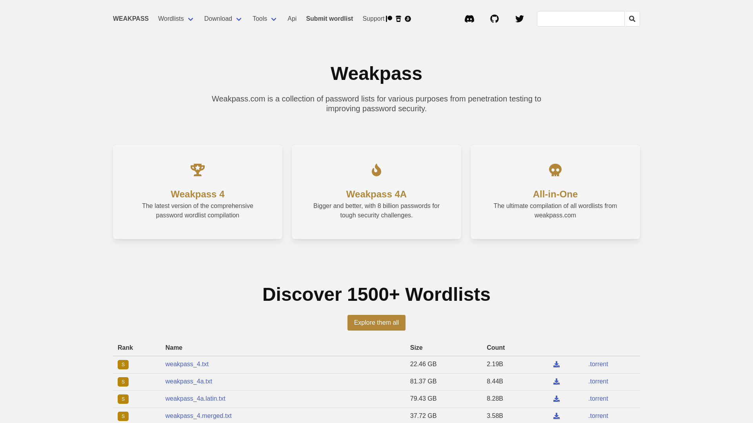This screenshot has height=423, width=753.
Task: Click into the search input field
Action: coord(580,19)
